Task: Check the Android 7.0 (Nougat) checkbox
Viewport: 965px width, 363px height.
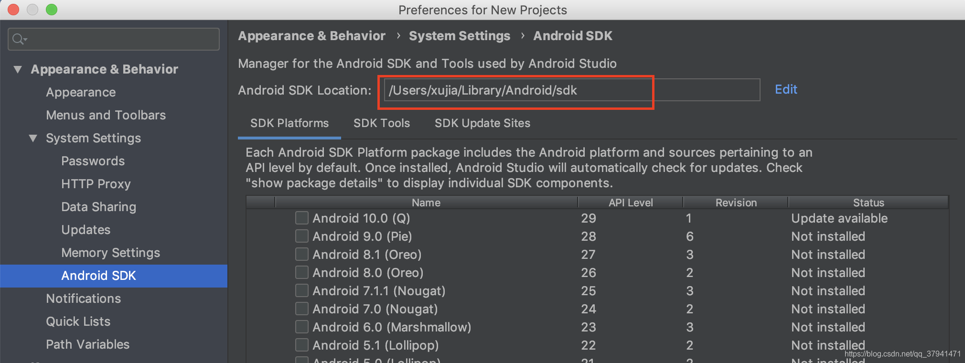Action: (302, 309)
